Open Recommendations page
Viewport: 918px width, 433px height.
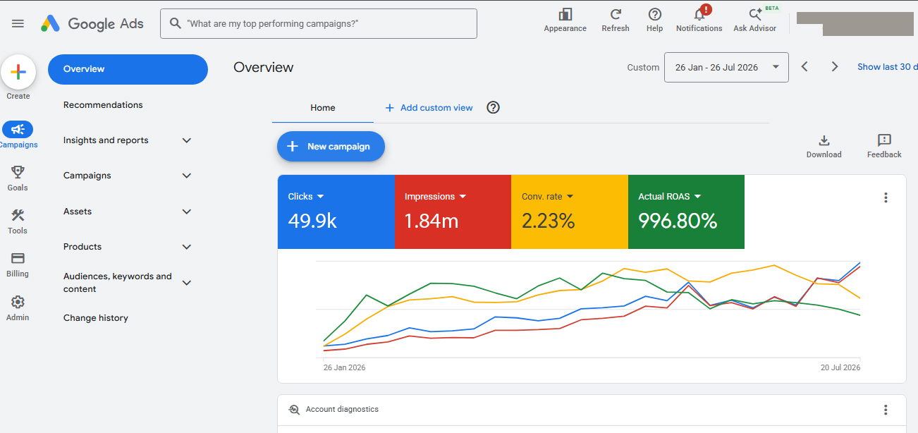pyautogui.click(x=103, y=105)
